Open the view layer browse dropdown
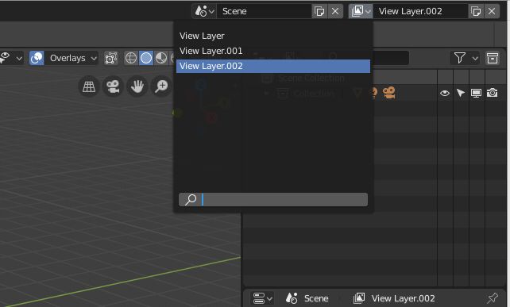The height and width of the screenshot is (307, 510). tap(361, 11)
